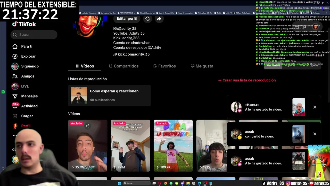Click the Editar perfil button

[x=127, y=19]
